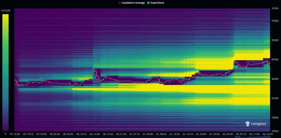Screen dimensions: 281x138
Task: Click the color scale gradient bar
Action: pyautogui.click(x=5, y=72)
